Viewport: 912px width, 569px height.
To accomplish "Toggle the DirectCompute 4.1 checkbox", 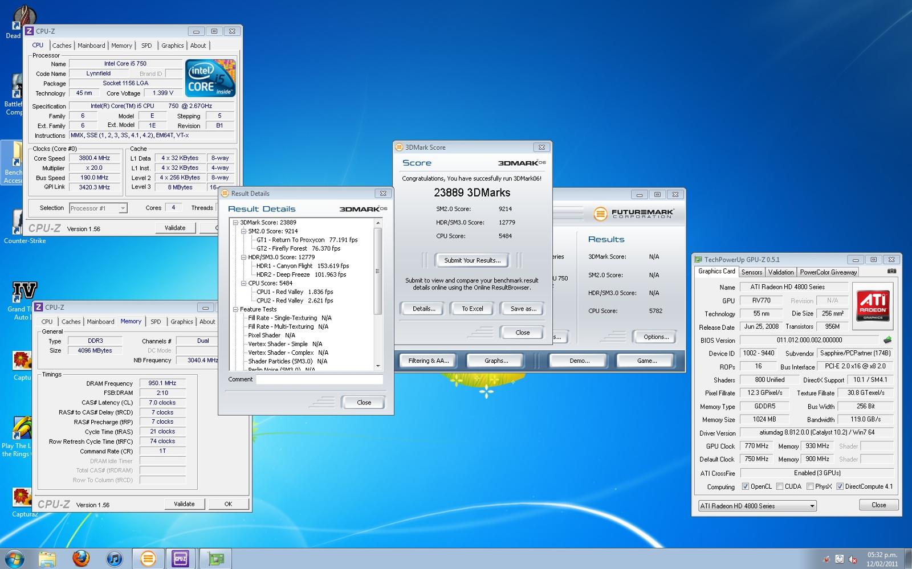I will click(840, 486).
